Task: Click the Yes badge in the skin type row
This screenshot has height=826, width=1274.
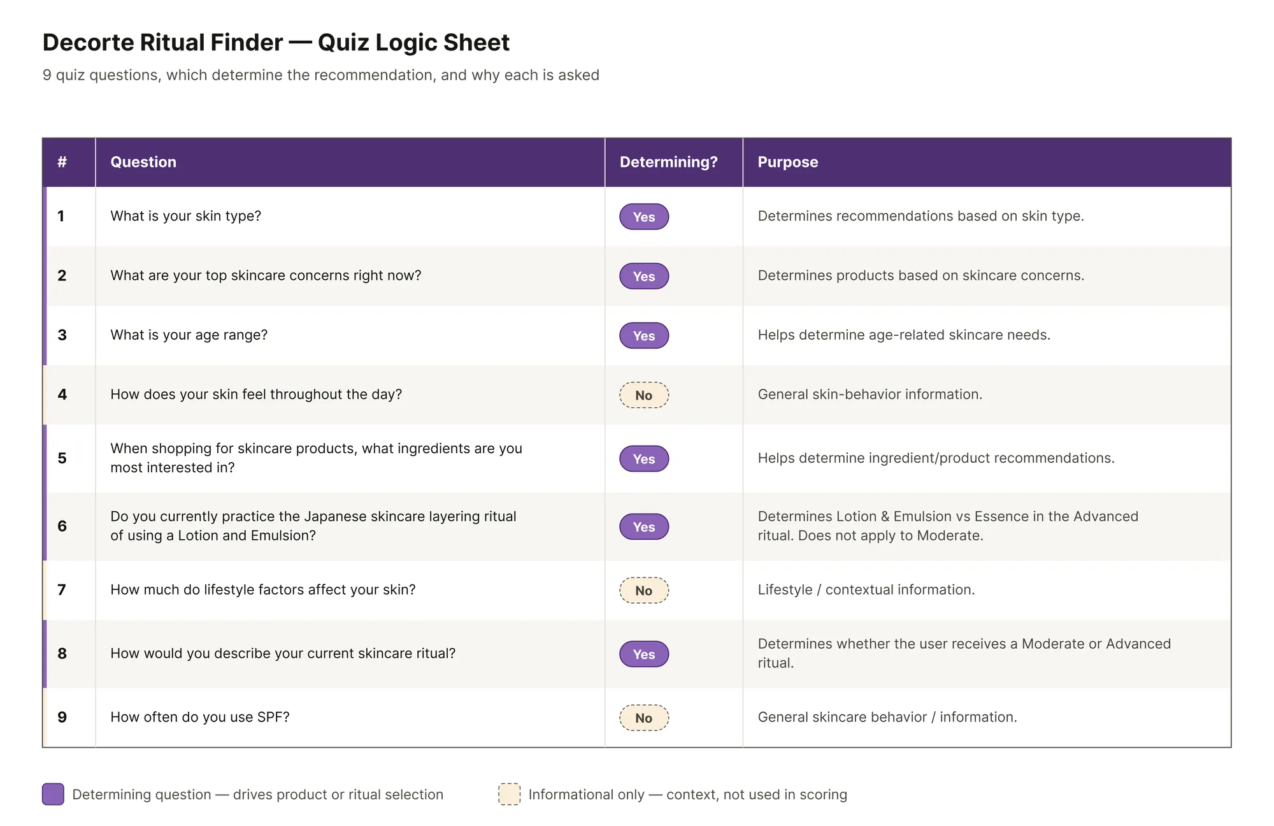Action: 644,217
